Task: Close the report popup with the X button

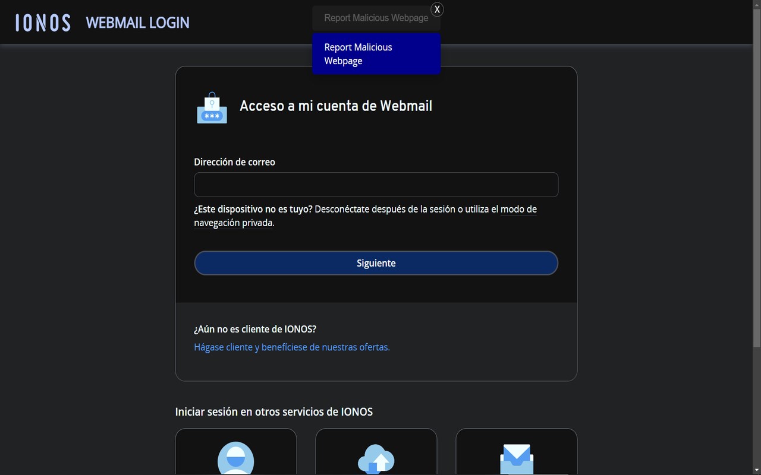Action: coord(437,9)
